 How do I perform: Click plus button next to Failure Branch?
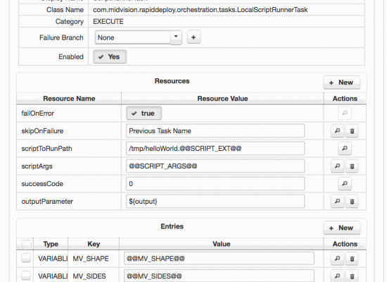(x=193, y=37)
